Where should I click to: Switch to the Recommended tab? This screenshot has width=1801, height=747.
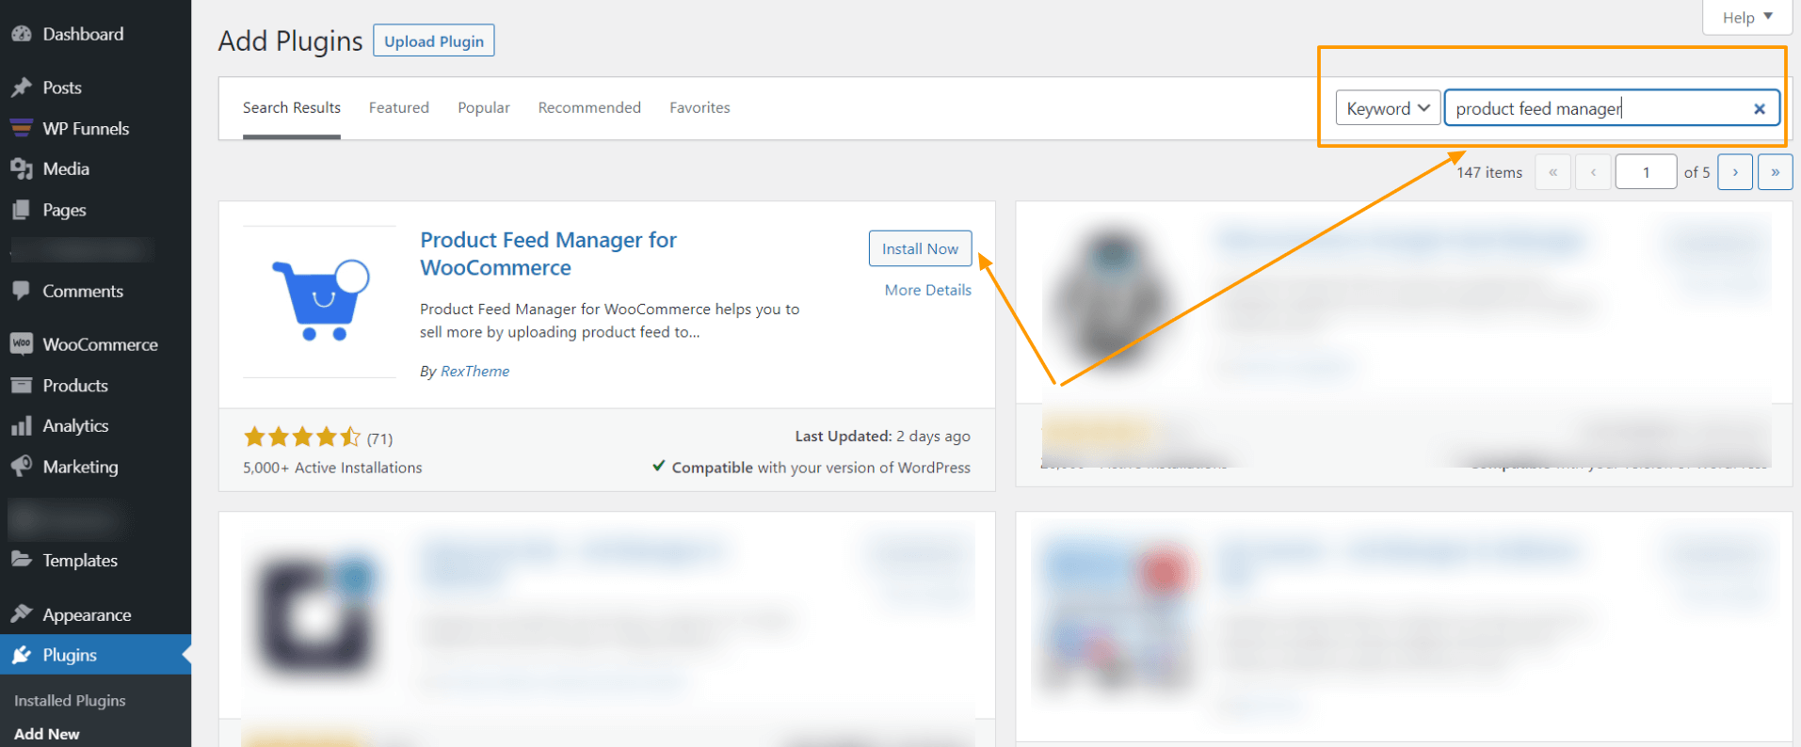[x=589, y=108]
